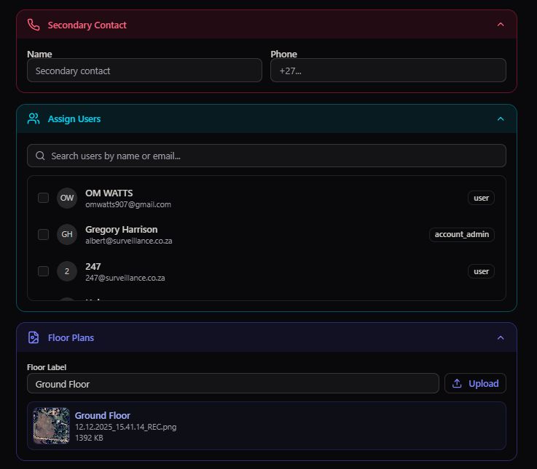Click the avatar circle for user 247

(x=67, y=271)
